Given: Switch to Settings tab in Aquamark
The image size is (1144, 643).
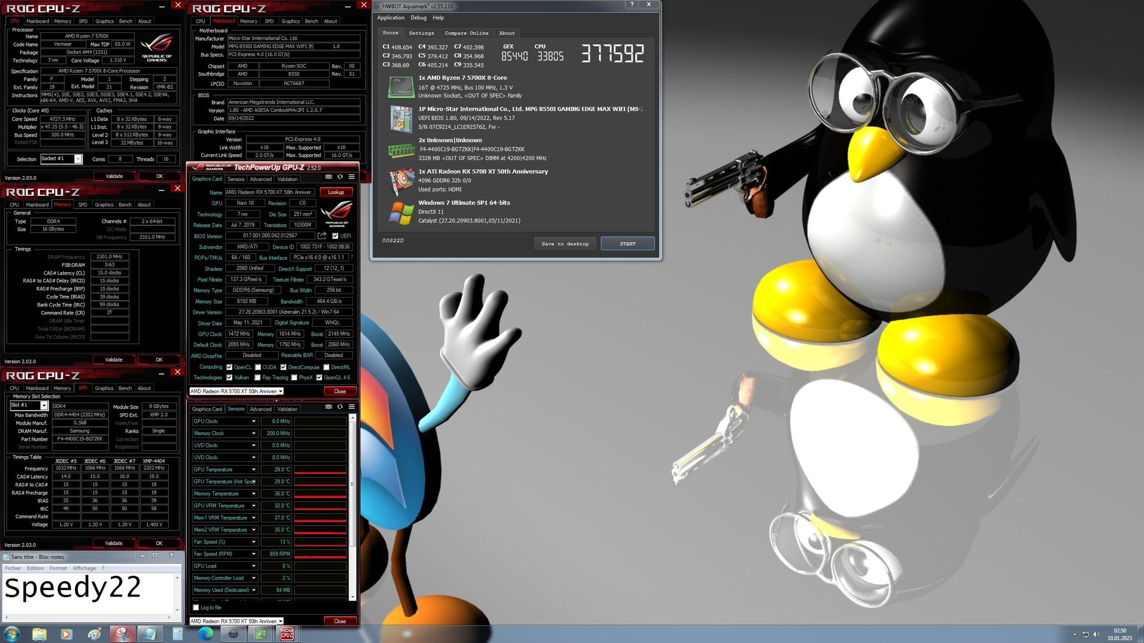Looking at the screenshot, I should coord(421,33).
